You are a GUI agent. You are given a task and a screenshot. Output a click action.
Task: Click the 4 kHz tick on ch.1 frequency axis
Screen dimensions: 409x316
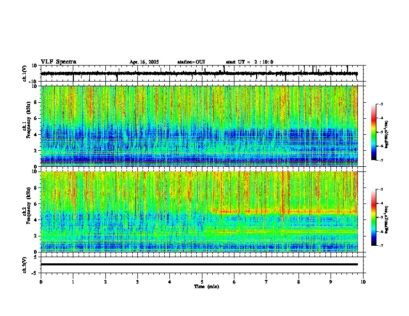coord(36,135)
